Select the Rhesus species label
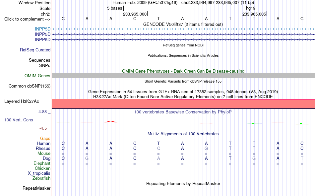Screen dimensions: 315x196 pos(43,148)
